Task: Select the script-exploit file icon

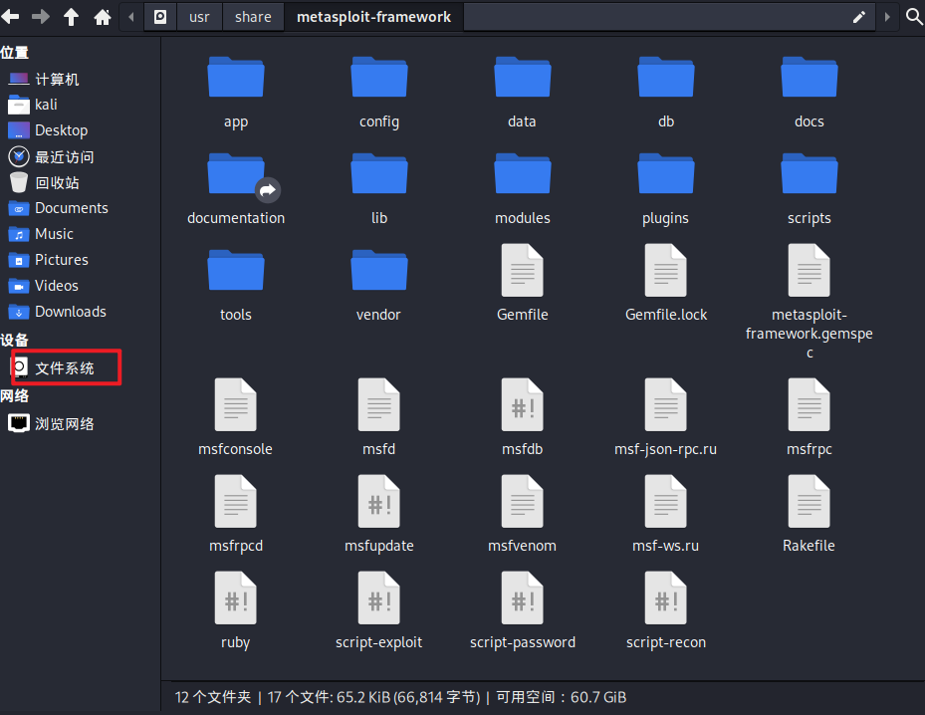Action: click(379, 598)
